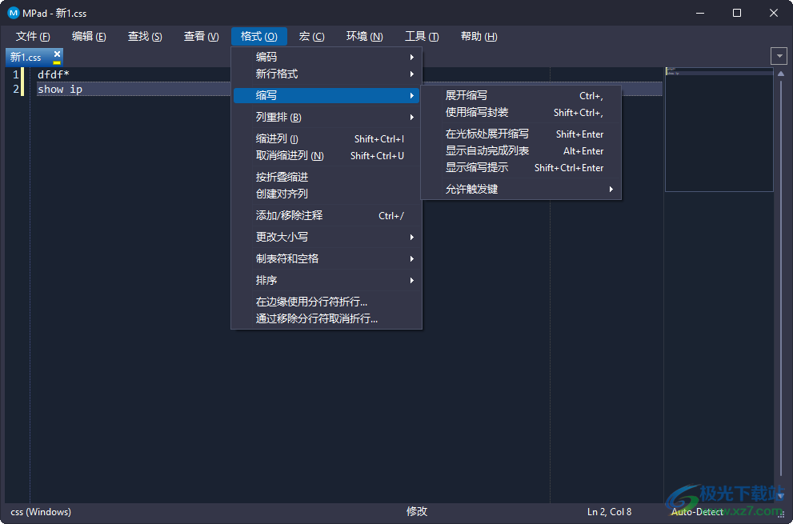793x524 pixels.
Task: Click line number 2 in gutter
Action: coord(16,89)
